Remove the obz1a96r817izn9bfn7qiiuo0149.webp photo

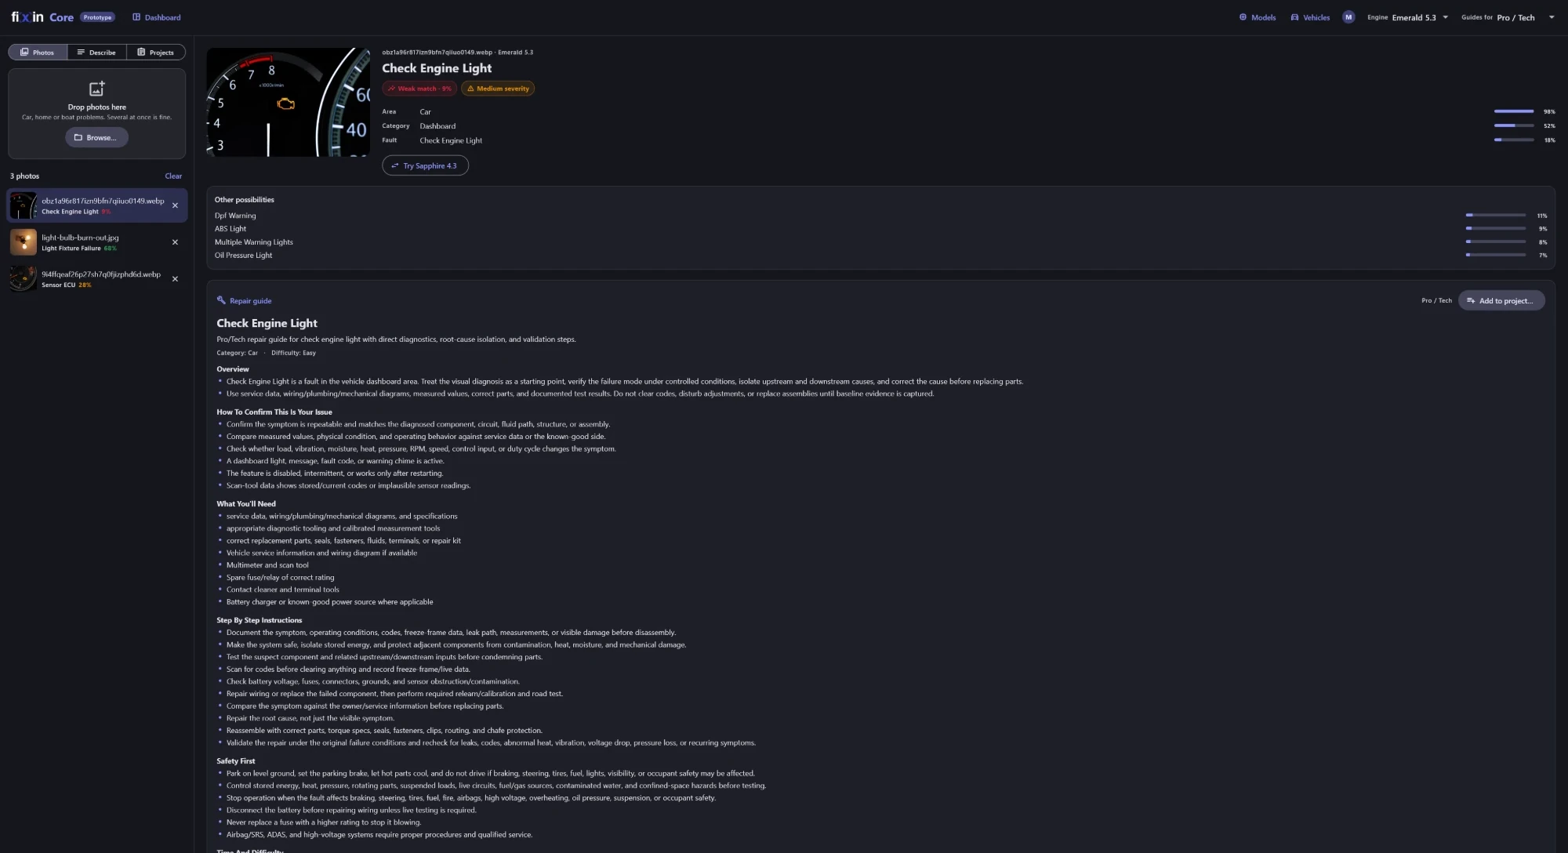(175, 205)
